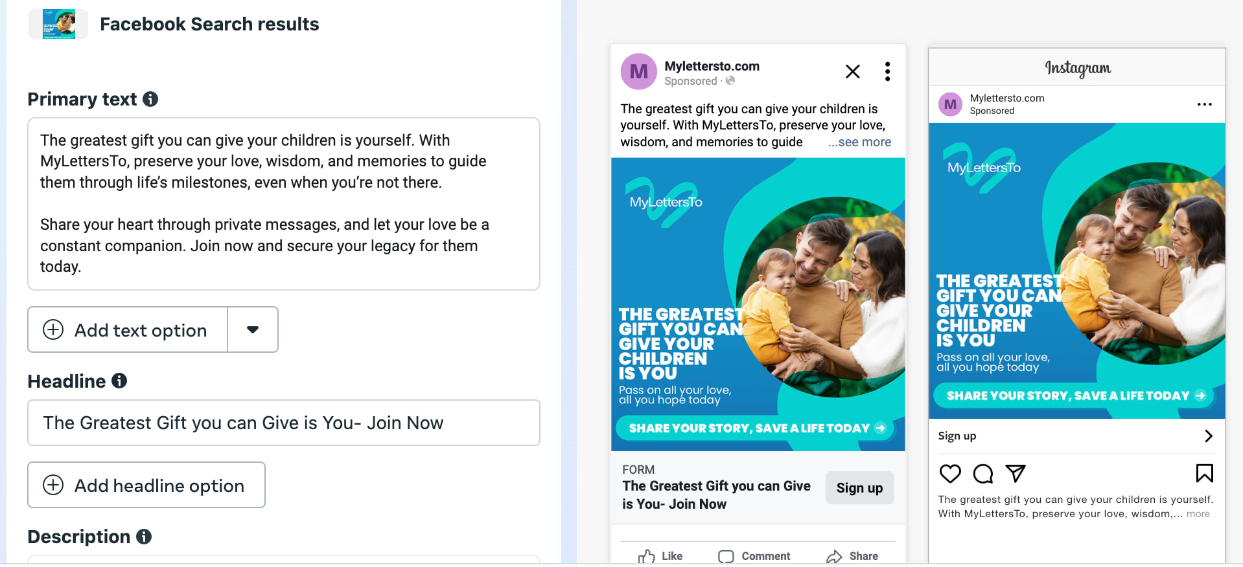1243x567 pixels.
Task: Click the Instagram share paper-plane icon
Action: (x=1015, y=474)
